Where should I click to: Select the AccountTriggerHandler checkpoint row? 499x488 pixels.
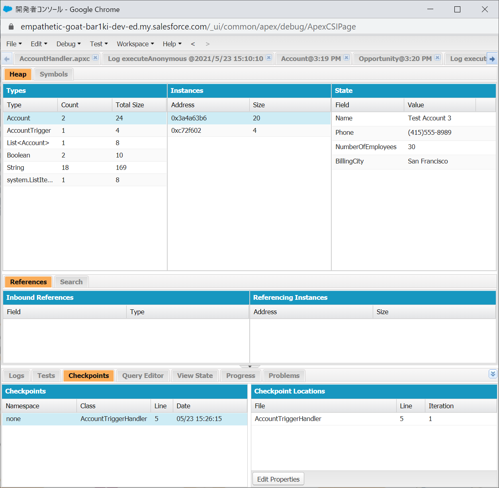(x=125, y=419)
